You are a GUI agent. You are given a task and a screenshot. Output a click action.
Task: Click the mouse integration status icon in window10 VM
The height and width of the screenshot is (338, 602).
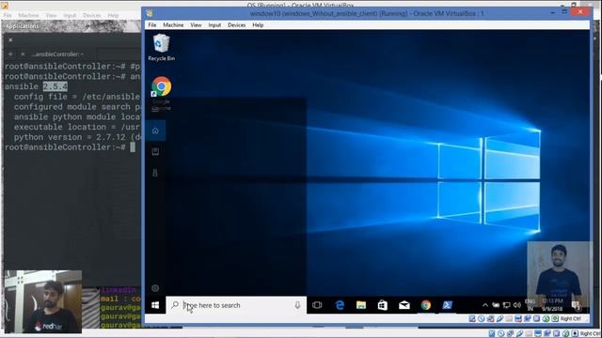point(546,318)
